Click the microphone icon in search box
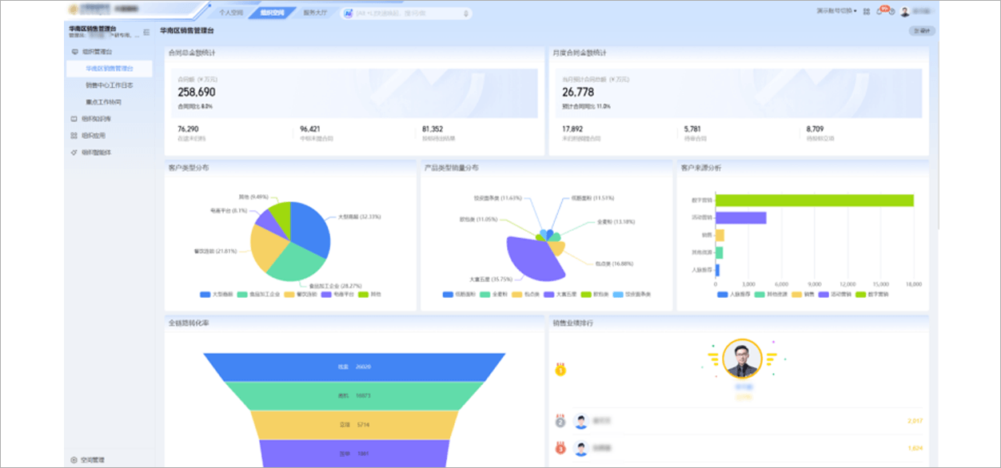Viewport: 1001px width, 468px height. coord(465,14)
